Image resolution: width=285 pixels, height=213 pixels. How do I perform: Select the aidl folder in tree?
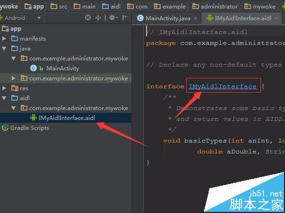pyautogui.click(x=25, y=98)
